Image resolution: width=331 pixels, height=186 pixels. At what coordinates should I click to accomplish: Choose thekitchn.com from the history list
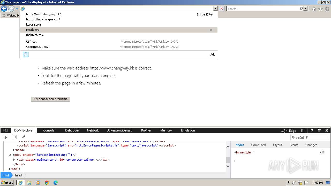point(119,35)
